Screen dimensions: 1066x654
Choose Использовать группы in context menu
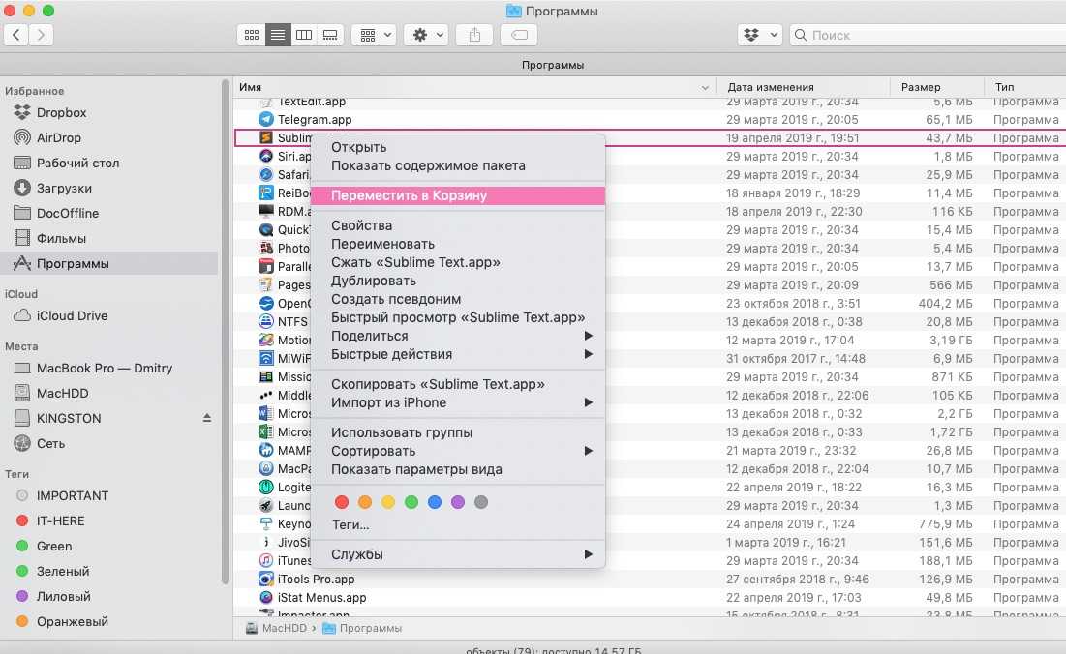tap(458, 431)
